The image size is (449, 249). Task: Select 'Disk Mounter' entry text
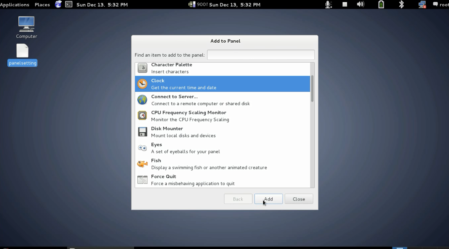click(x=167, y=129)
